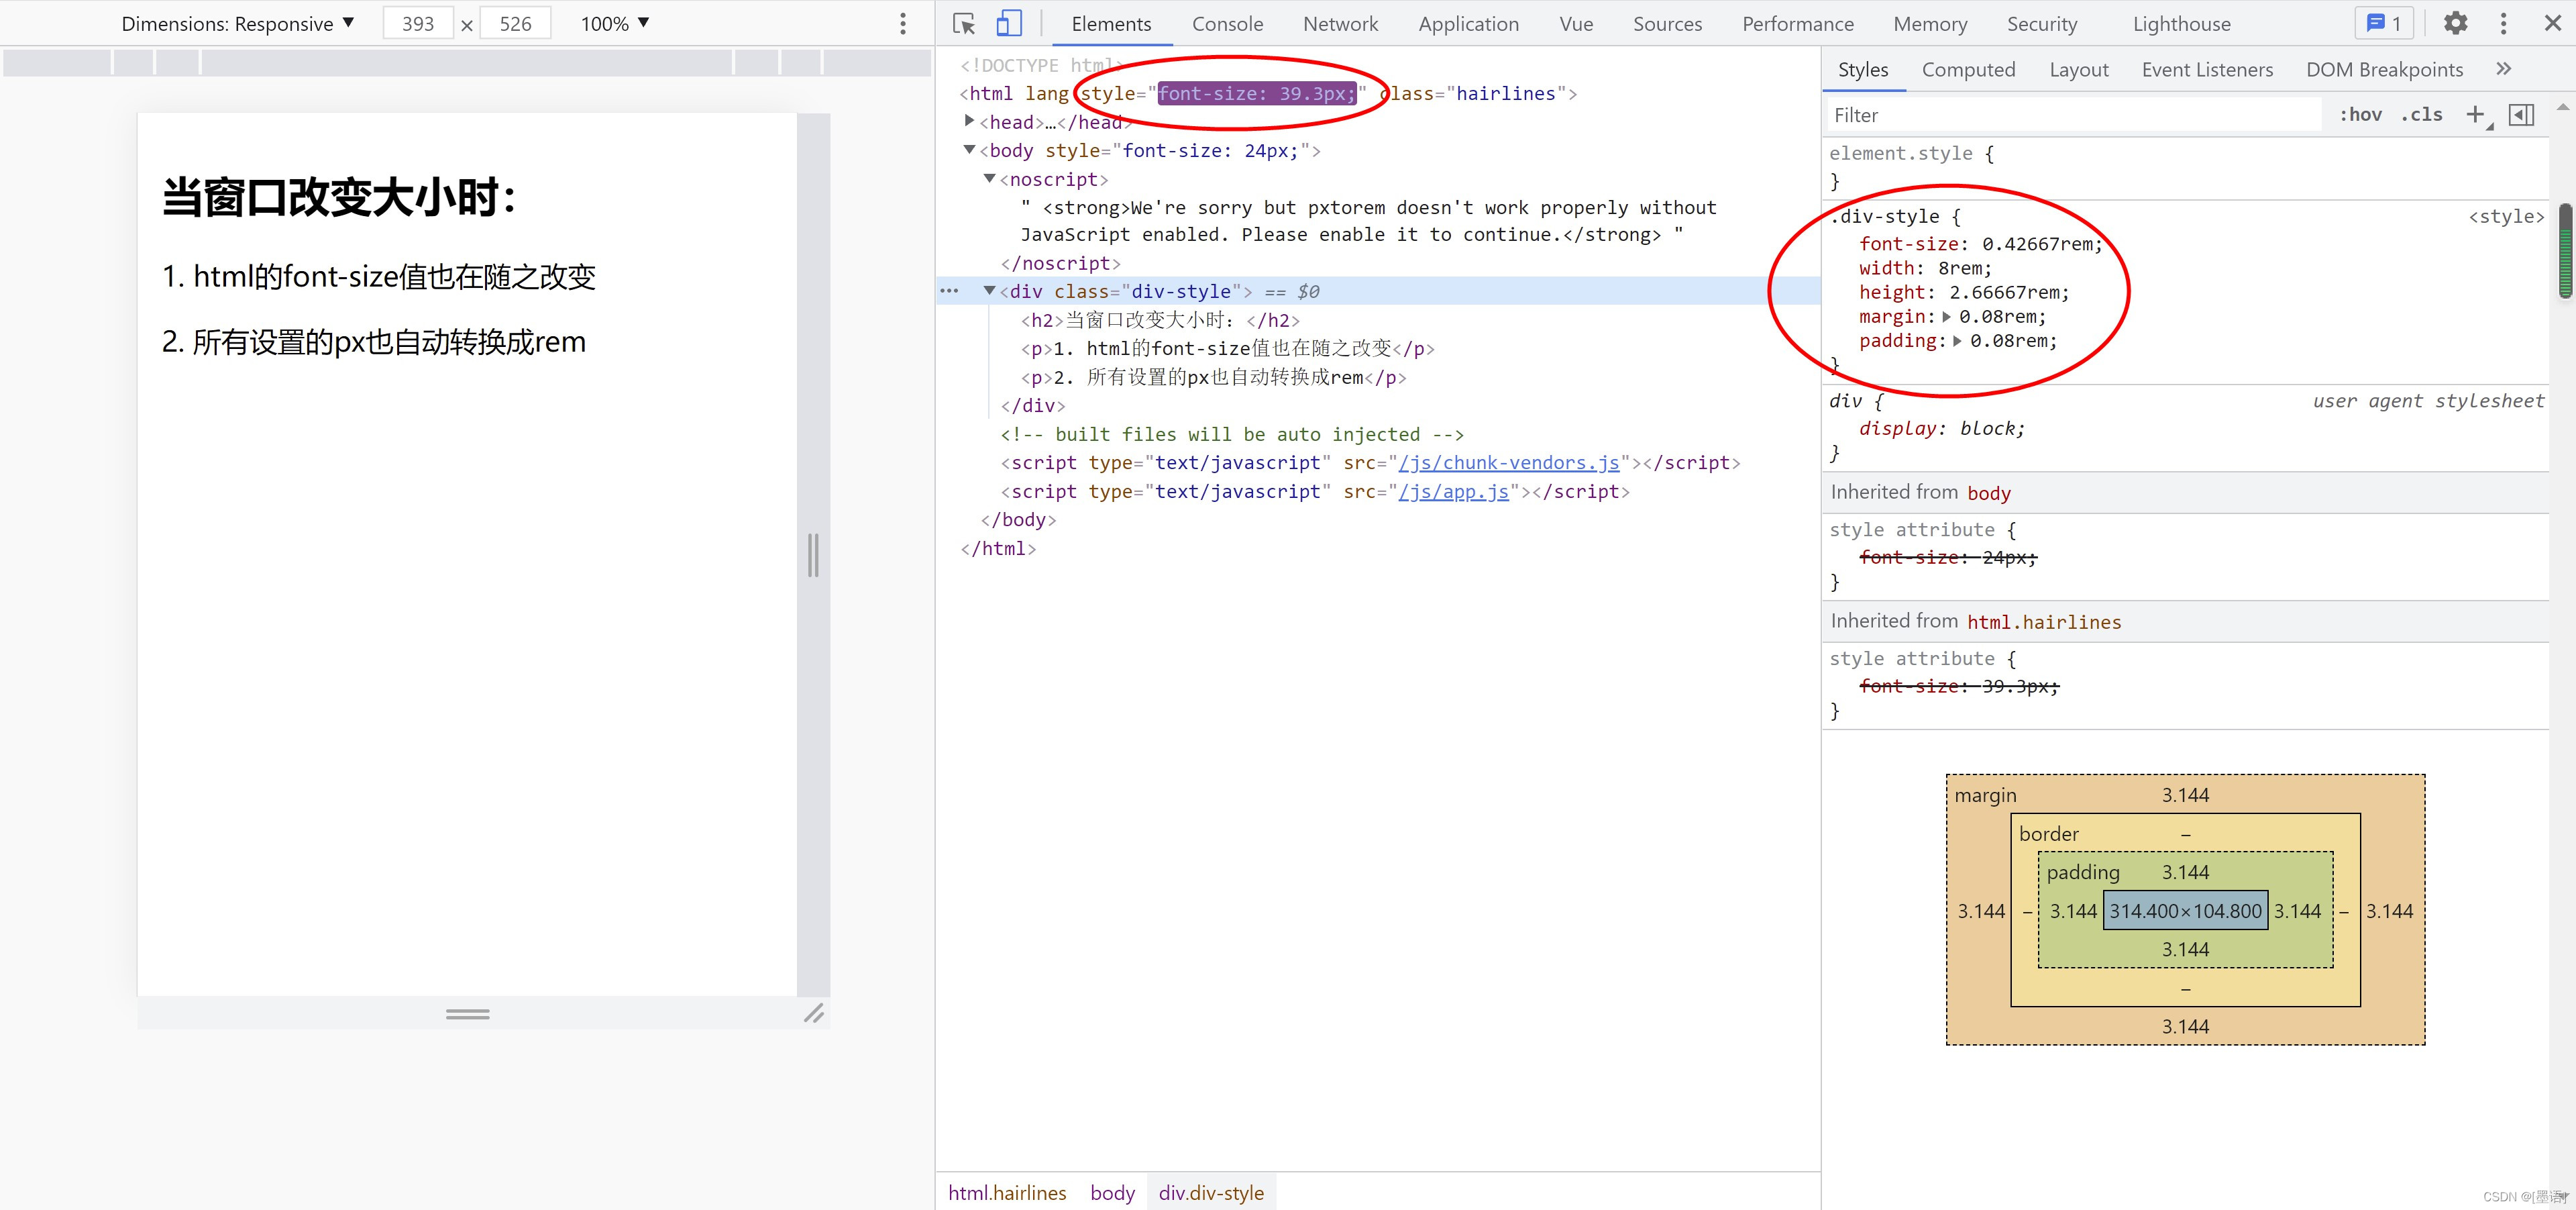Open the Security tab
2576x1210 pixels.
(2042, 24)
